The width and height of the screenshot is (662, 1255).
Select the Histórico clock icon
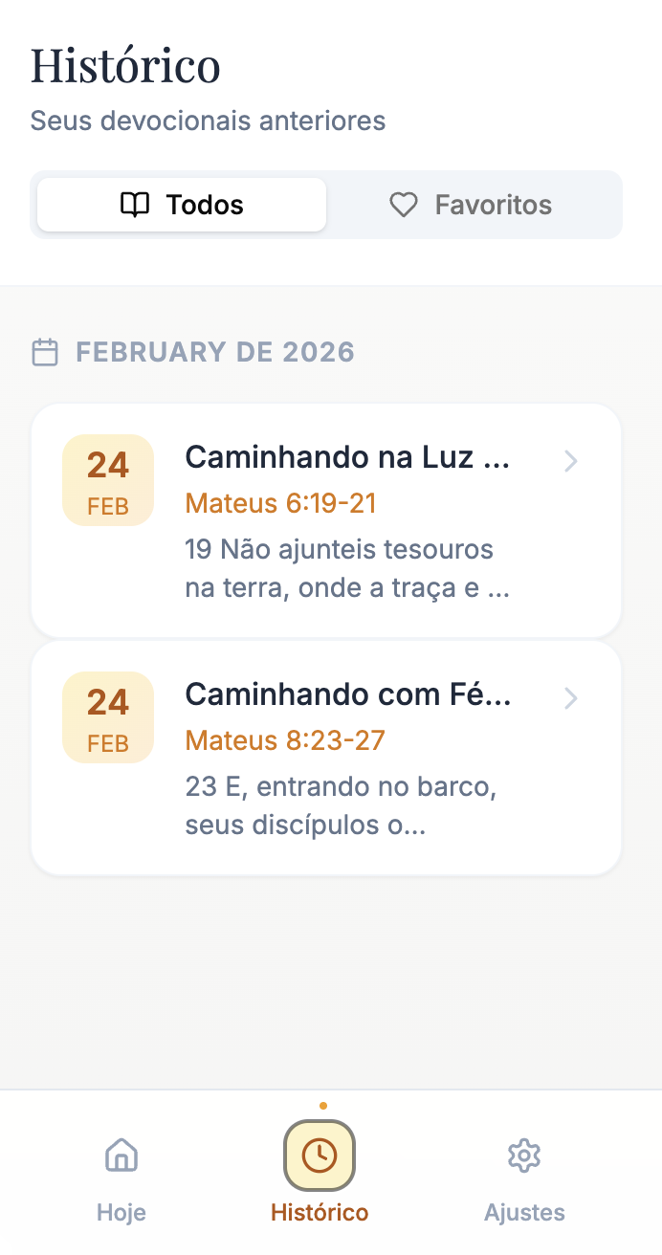point(320,1155)
